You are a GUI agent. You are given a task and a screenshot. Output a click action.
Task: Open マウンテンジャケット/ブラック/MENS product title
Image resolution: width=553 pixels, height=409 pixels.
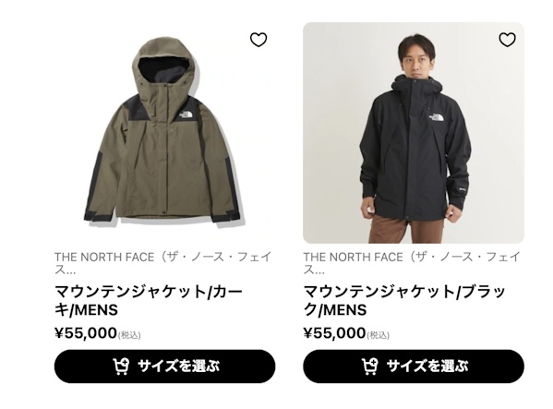pos(405,301)
